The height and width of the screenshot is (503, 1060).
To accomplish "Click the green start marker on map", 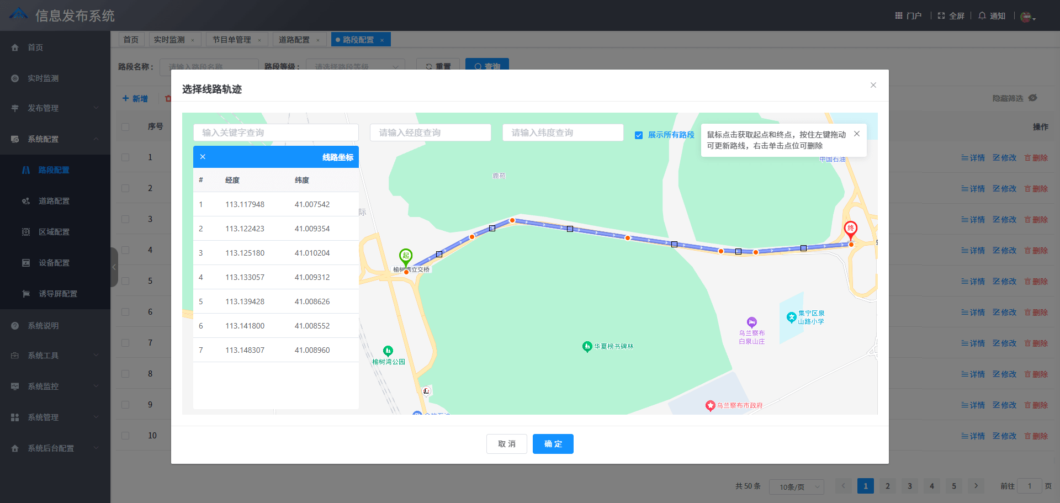I will 406,256.
